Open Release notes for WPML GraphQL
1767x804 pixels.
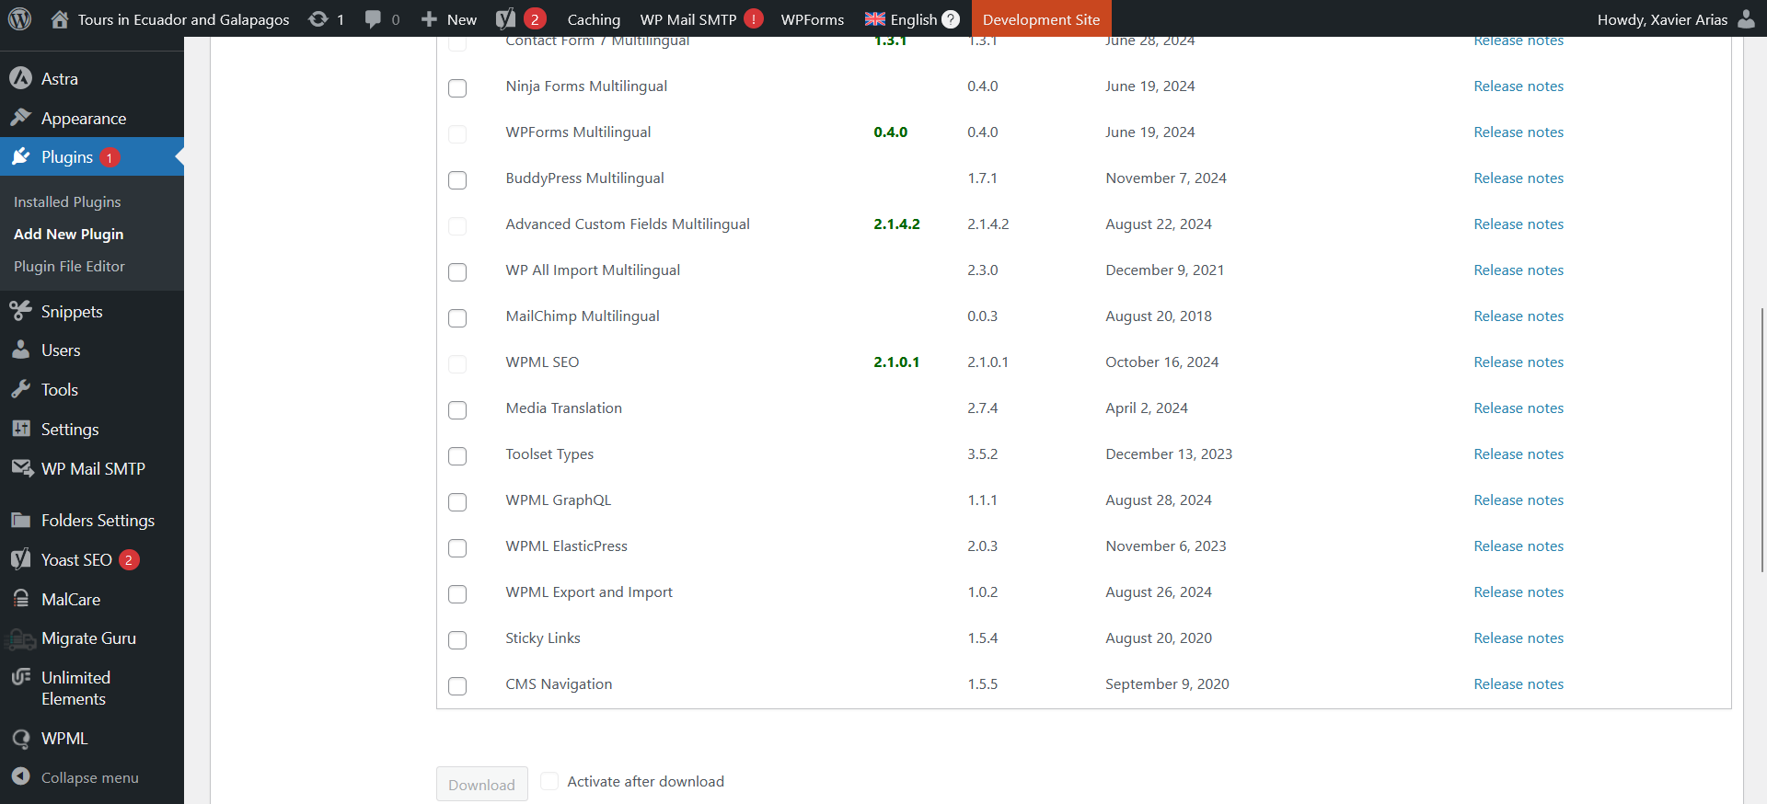pos(1518,500)
